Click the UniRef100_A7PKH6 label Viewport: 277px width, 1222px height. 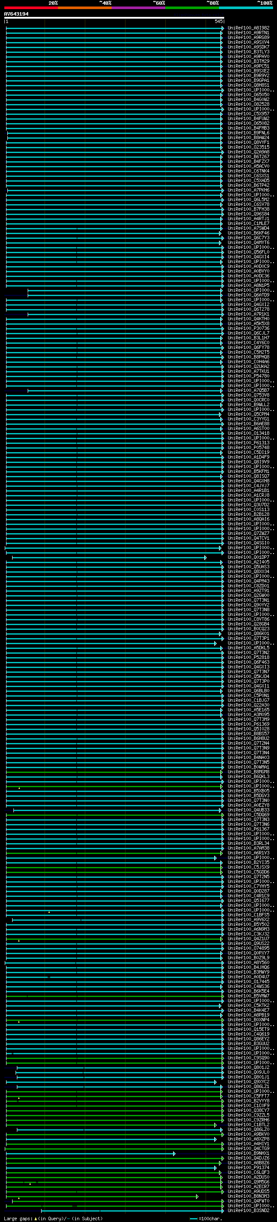pyautogui.click(x=248, y=190)
